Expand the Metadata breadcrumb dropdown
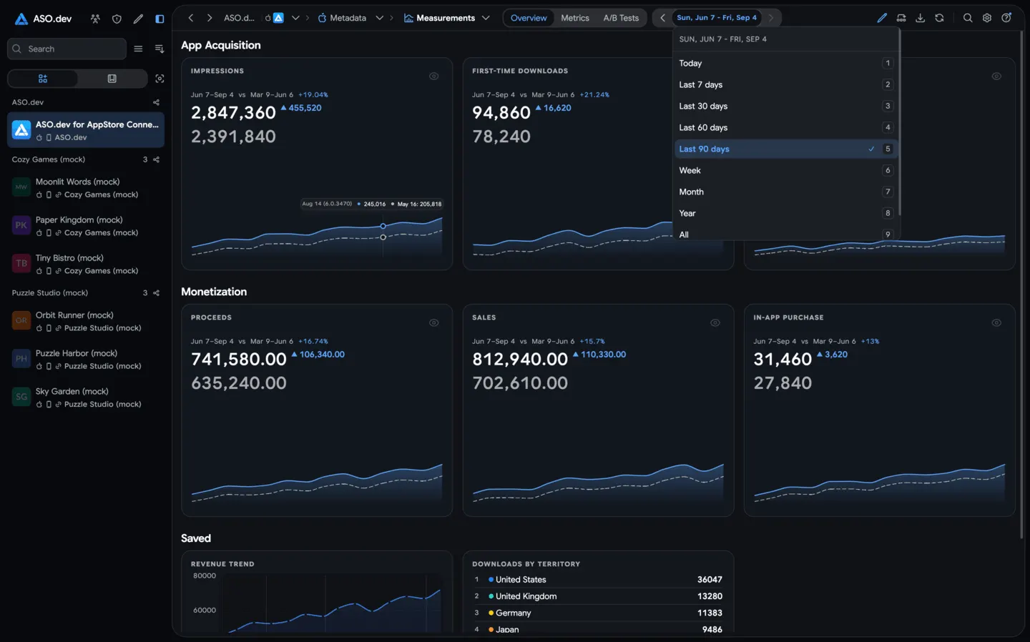This screenshot has height=642, width=1030. pos(380,18)
